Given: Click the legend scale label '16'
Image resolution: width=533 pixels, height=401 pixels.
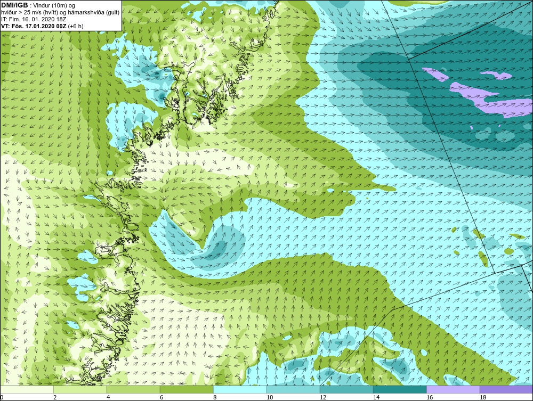Looking at the screenshot, I should point(430,397).
